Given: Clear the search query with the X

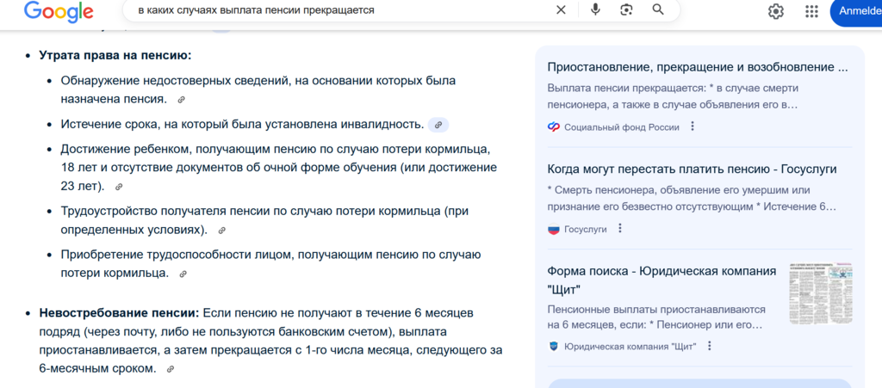Looking at the screenshot, I should point(561,10).
